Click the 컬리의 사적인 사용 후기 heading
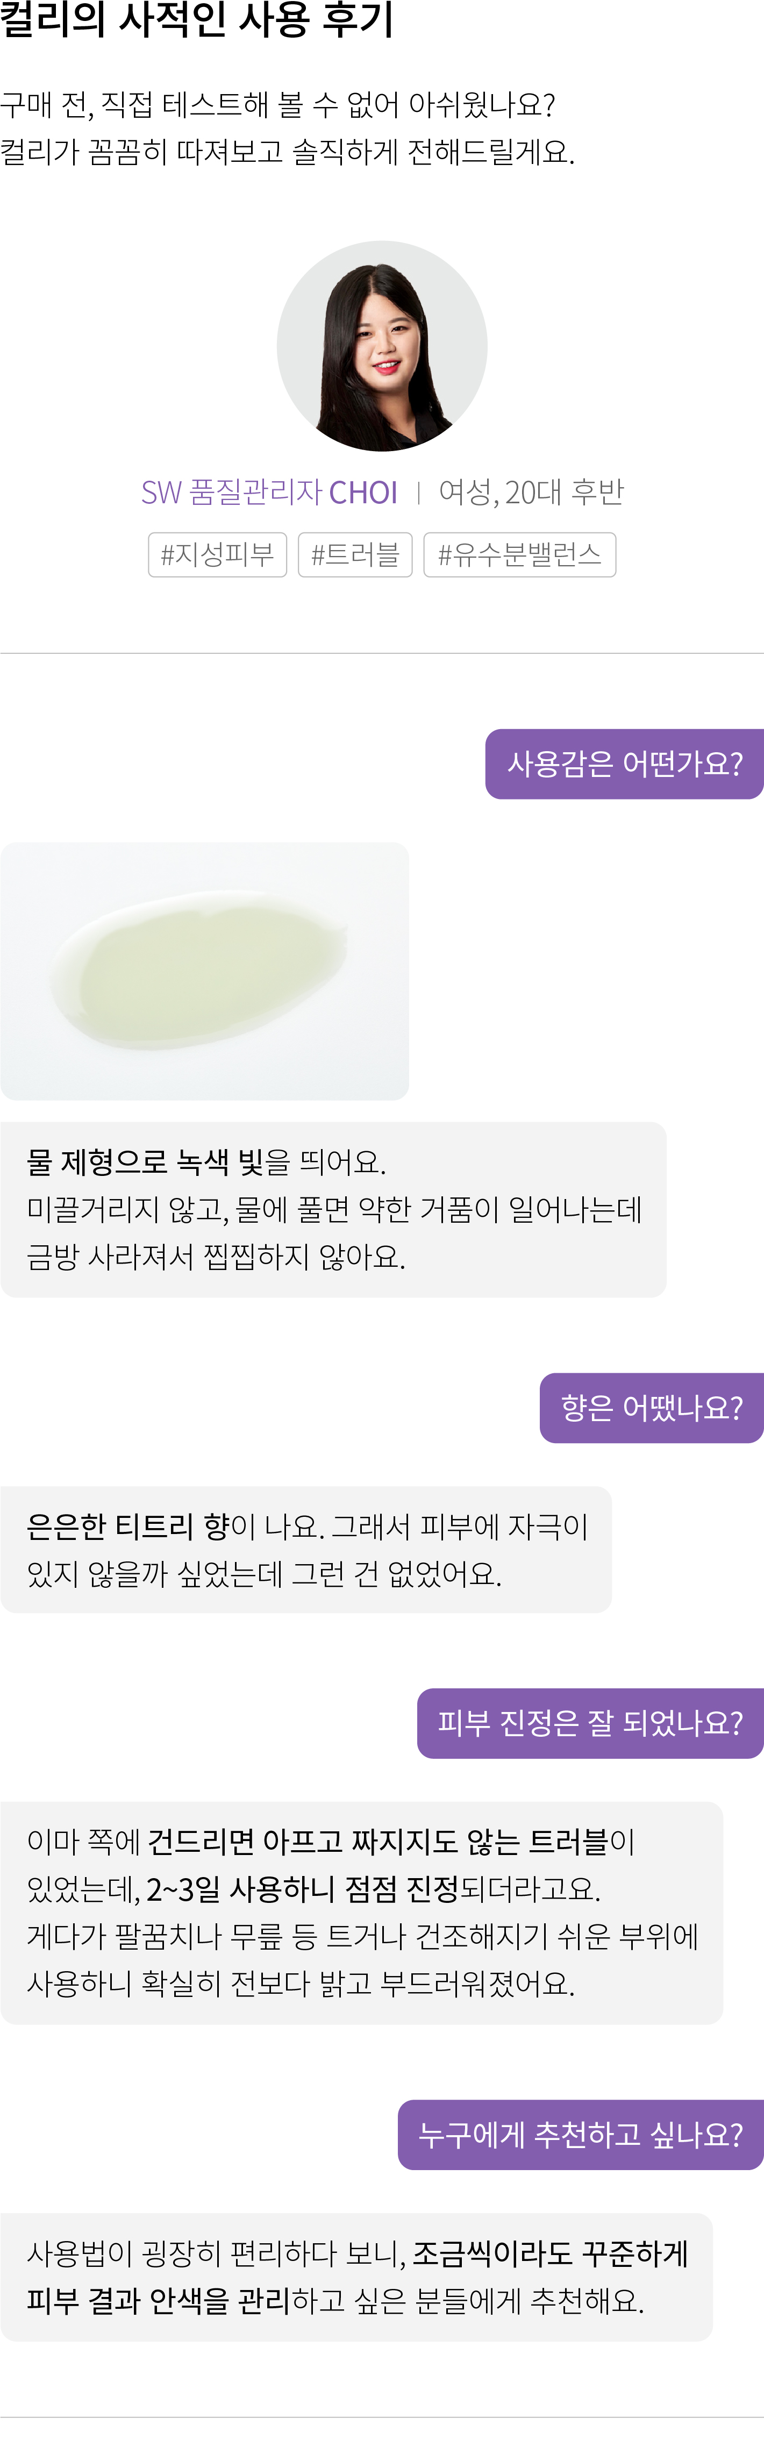Image resolution: width=764 pixels, height=2461 pixels. click(197, 19)
